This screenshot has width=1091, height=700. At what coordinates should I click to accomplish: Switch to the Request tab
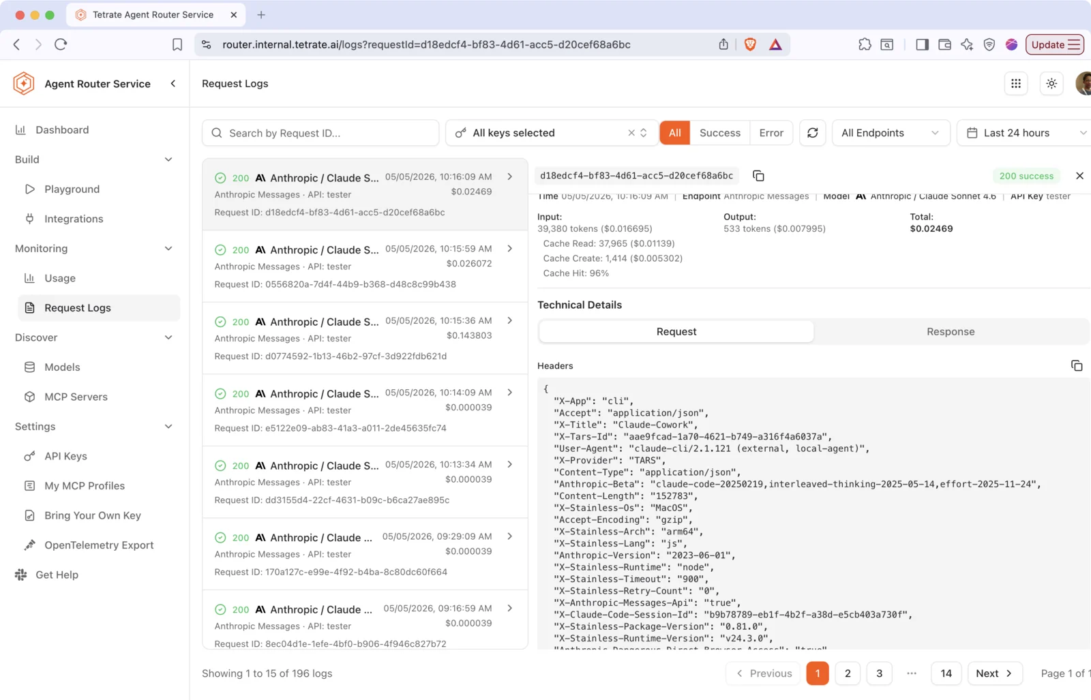pyautogui.click(x=676, y=332)
